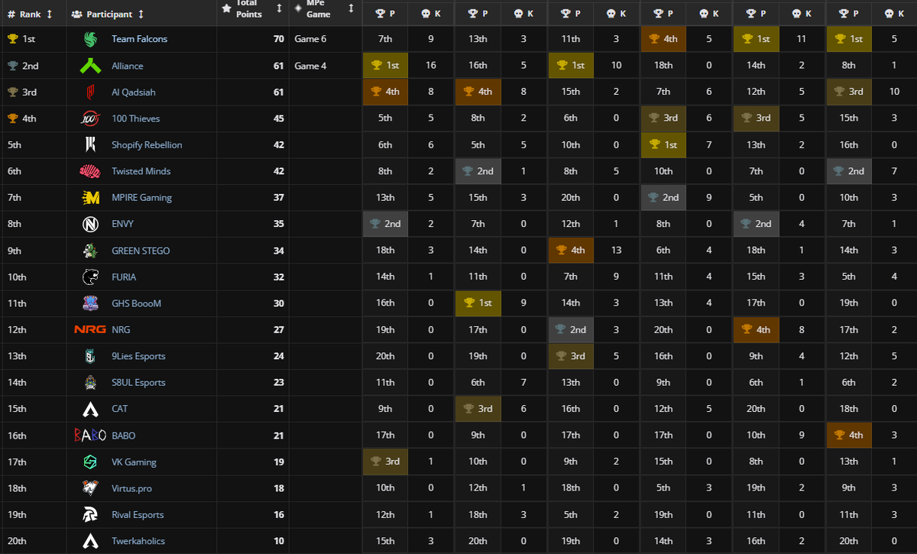Click Twerkaholics team logo
The image size is (917, 554).
[x=90, y=541]
